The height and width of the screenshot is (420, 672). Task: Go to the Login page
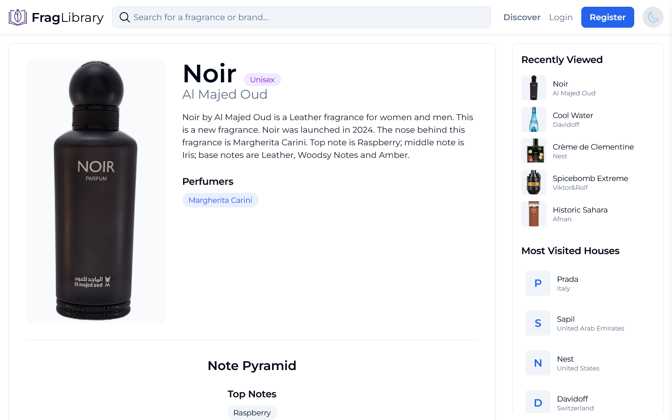point(561,17)
